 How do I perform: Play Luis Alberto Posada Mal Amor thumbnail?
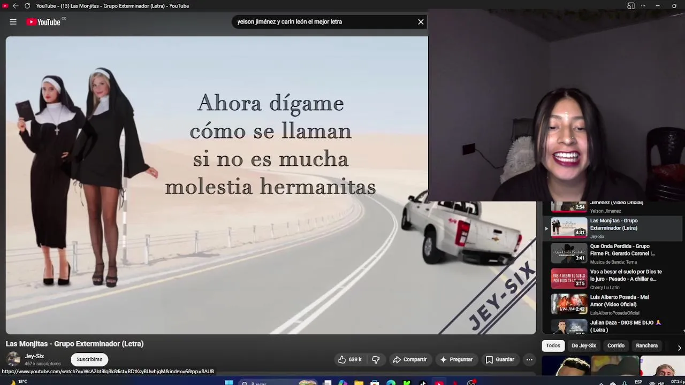coord(569,304)
